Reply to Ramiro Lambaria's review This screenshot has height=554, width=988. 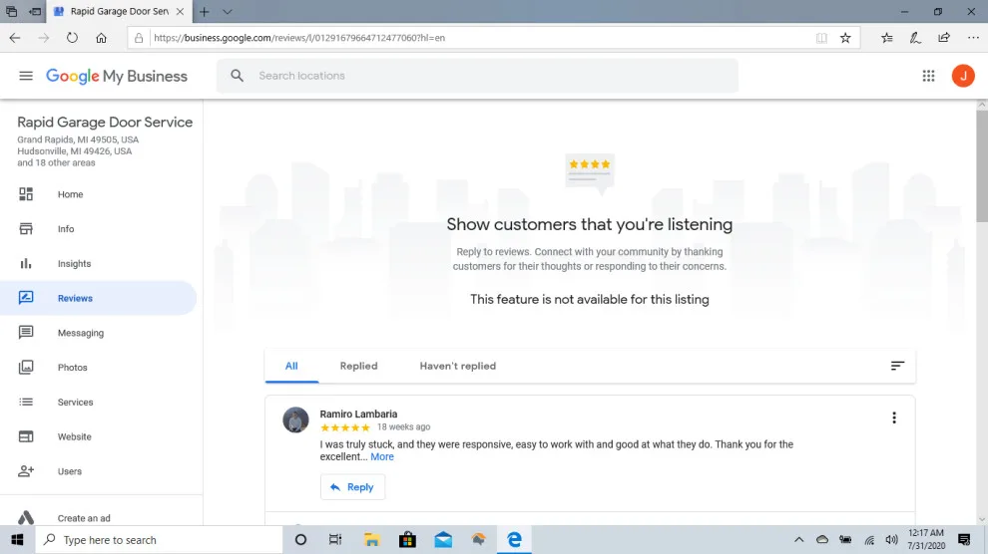(352, 487)
